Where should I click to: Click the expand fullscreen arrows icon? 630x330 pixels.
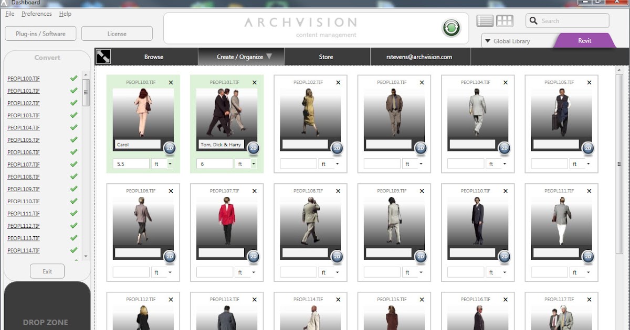103,57
